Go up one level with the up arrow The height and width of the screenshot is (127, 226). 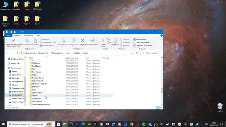pyautogui.click(x=18, y=53)
